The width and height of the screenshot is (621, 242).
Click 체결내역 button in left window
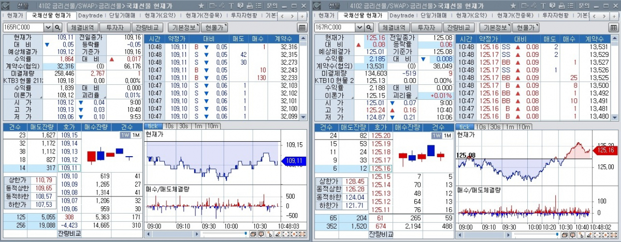(82, 27)
